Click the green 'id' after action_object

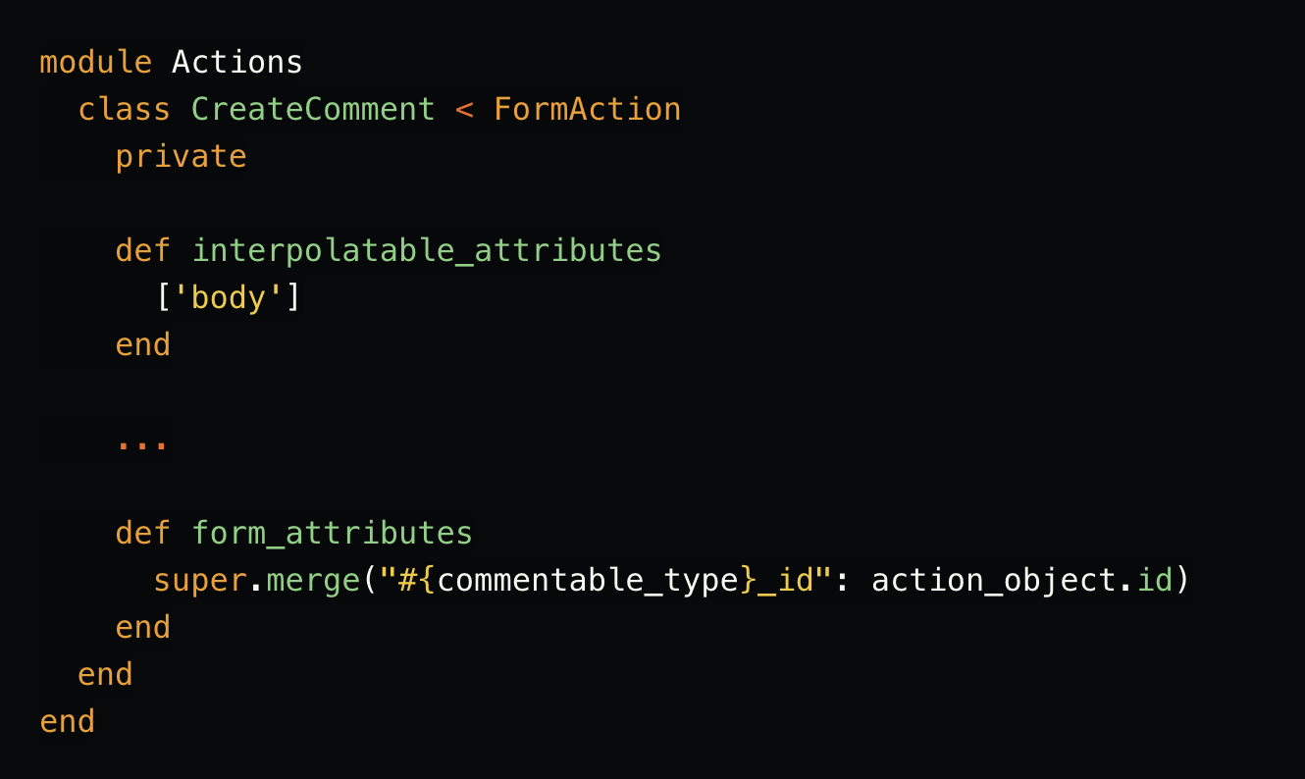(x=1155, y=581)
